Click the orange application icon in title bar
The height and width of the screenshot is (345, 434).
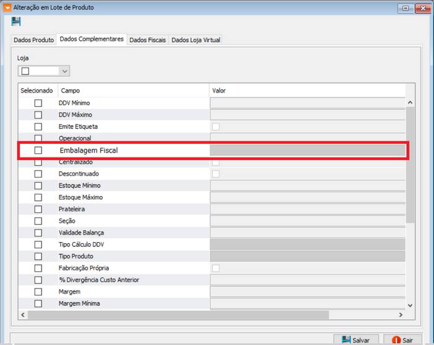click(7, 8)
